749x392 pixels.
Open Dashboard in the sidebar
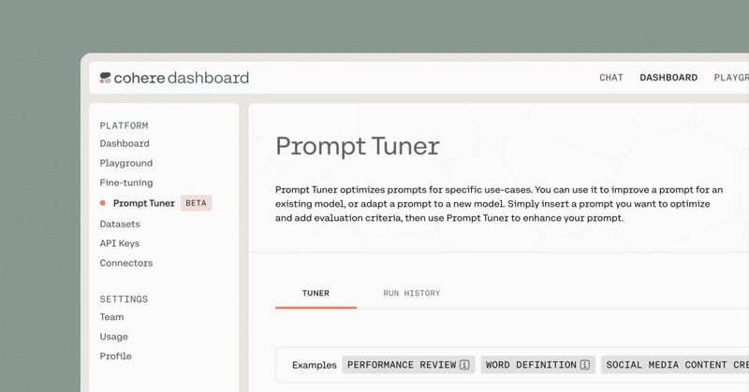(125, 144)
